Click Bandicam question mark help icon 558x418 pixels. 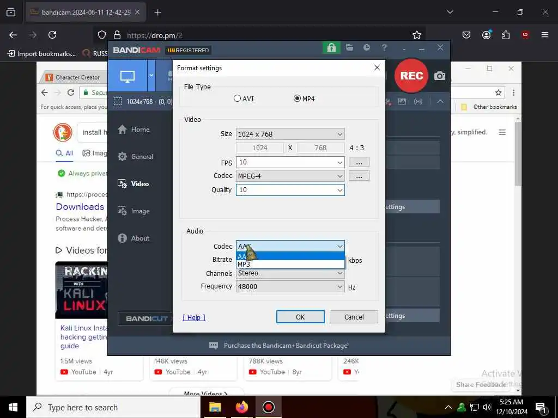pos(384,47)
